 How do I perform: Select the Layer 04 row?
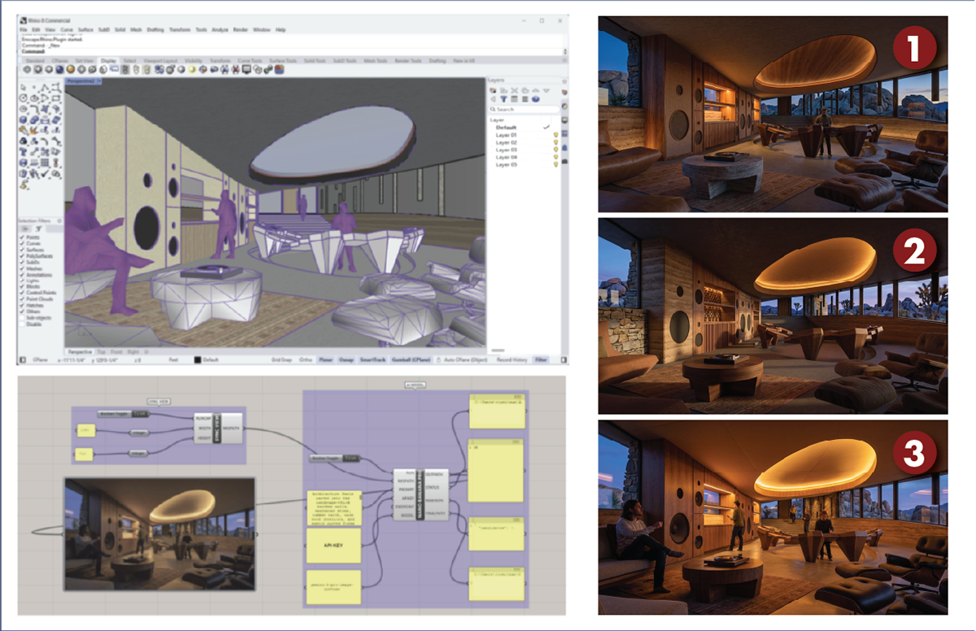525,157
